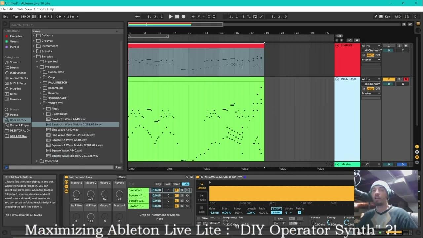
Task: Open the Sounds category
Action: [15, 62]
